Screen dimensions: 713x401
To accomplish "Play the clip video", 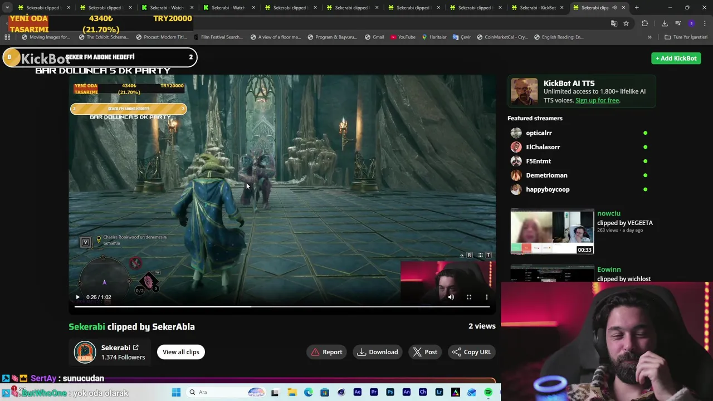I will click(x=77, y=297).
